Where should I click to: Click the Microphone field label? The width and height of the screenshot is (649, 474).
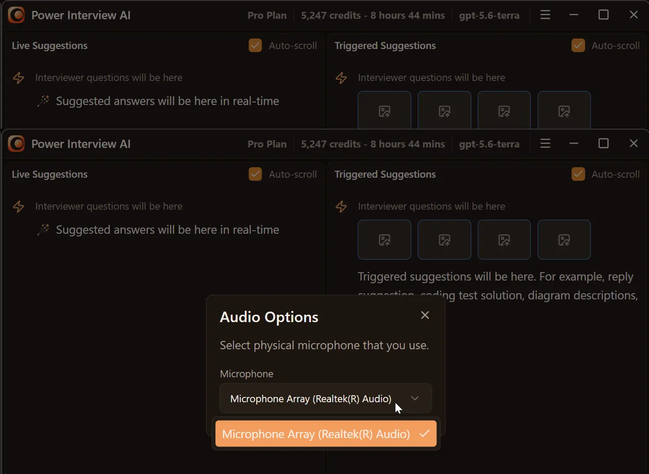[x=247, y=374]
